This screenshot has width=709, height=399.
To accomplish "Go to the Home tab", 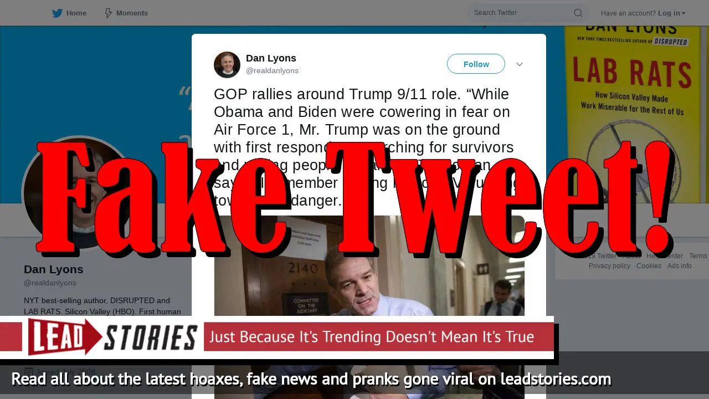I will click(x=69, y=13).
